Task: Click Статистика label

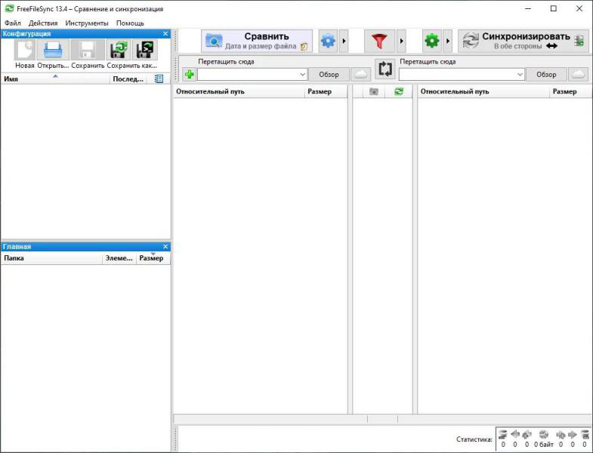Action: 474,439
